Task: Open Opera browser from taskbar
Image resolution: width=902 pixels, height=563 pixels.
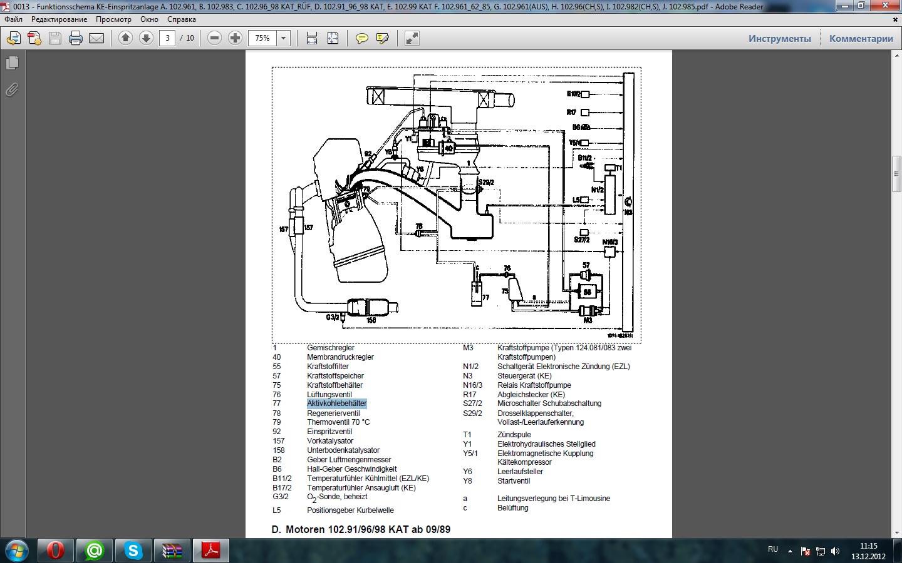Action: point(55,550)
